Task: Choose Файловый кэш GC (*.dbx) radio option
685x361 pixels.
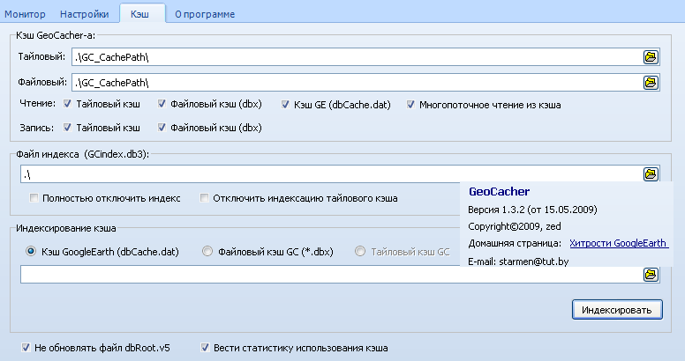Action: (x=208, y=252)
